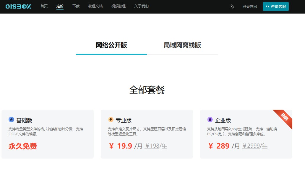Click the 登录官网 link

point(250,7)
